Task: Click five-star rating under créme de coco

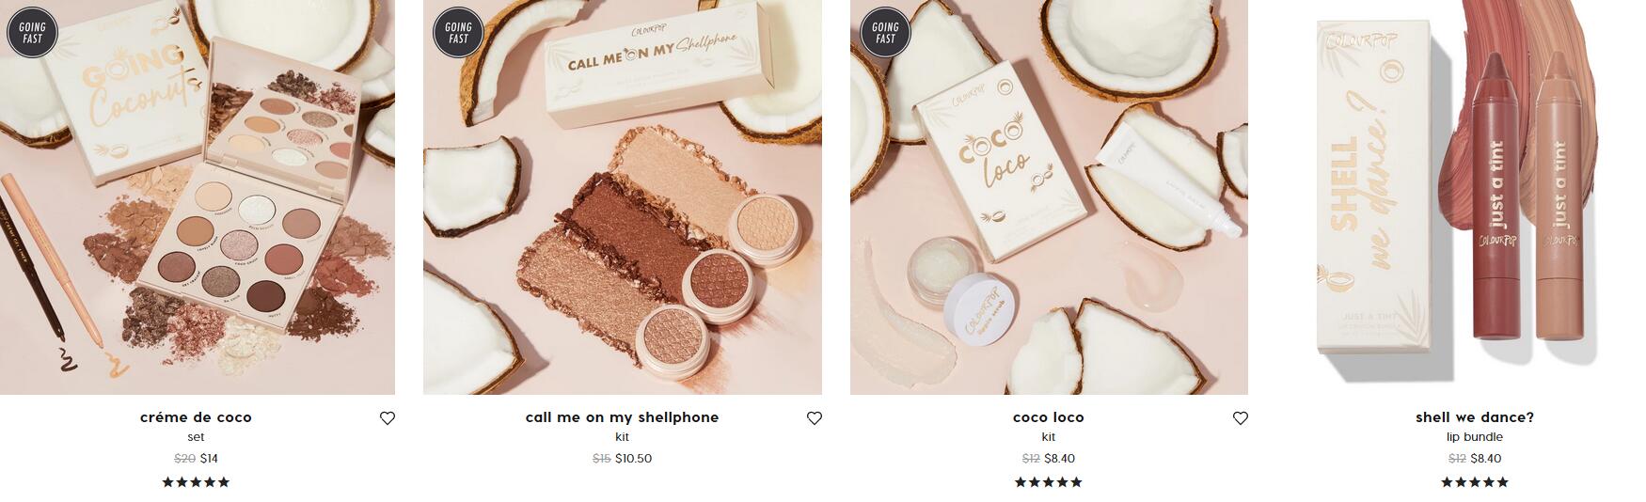Action: (196, 482)
